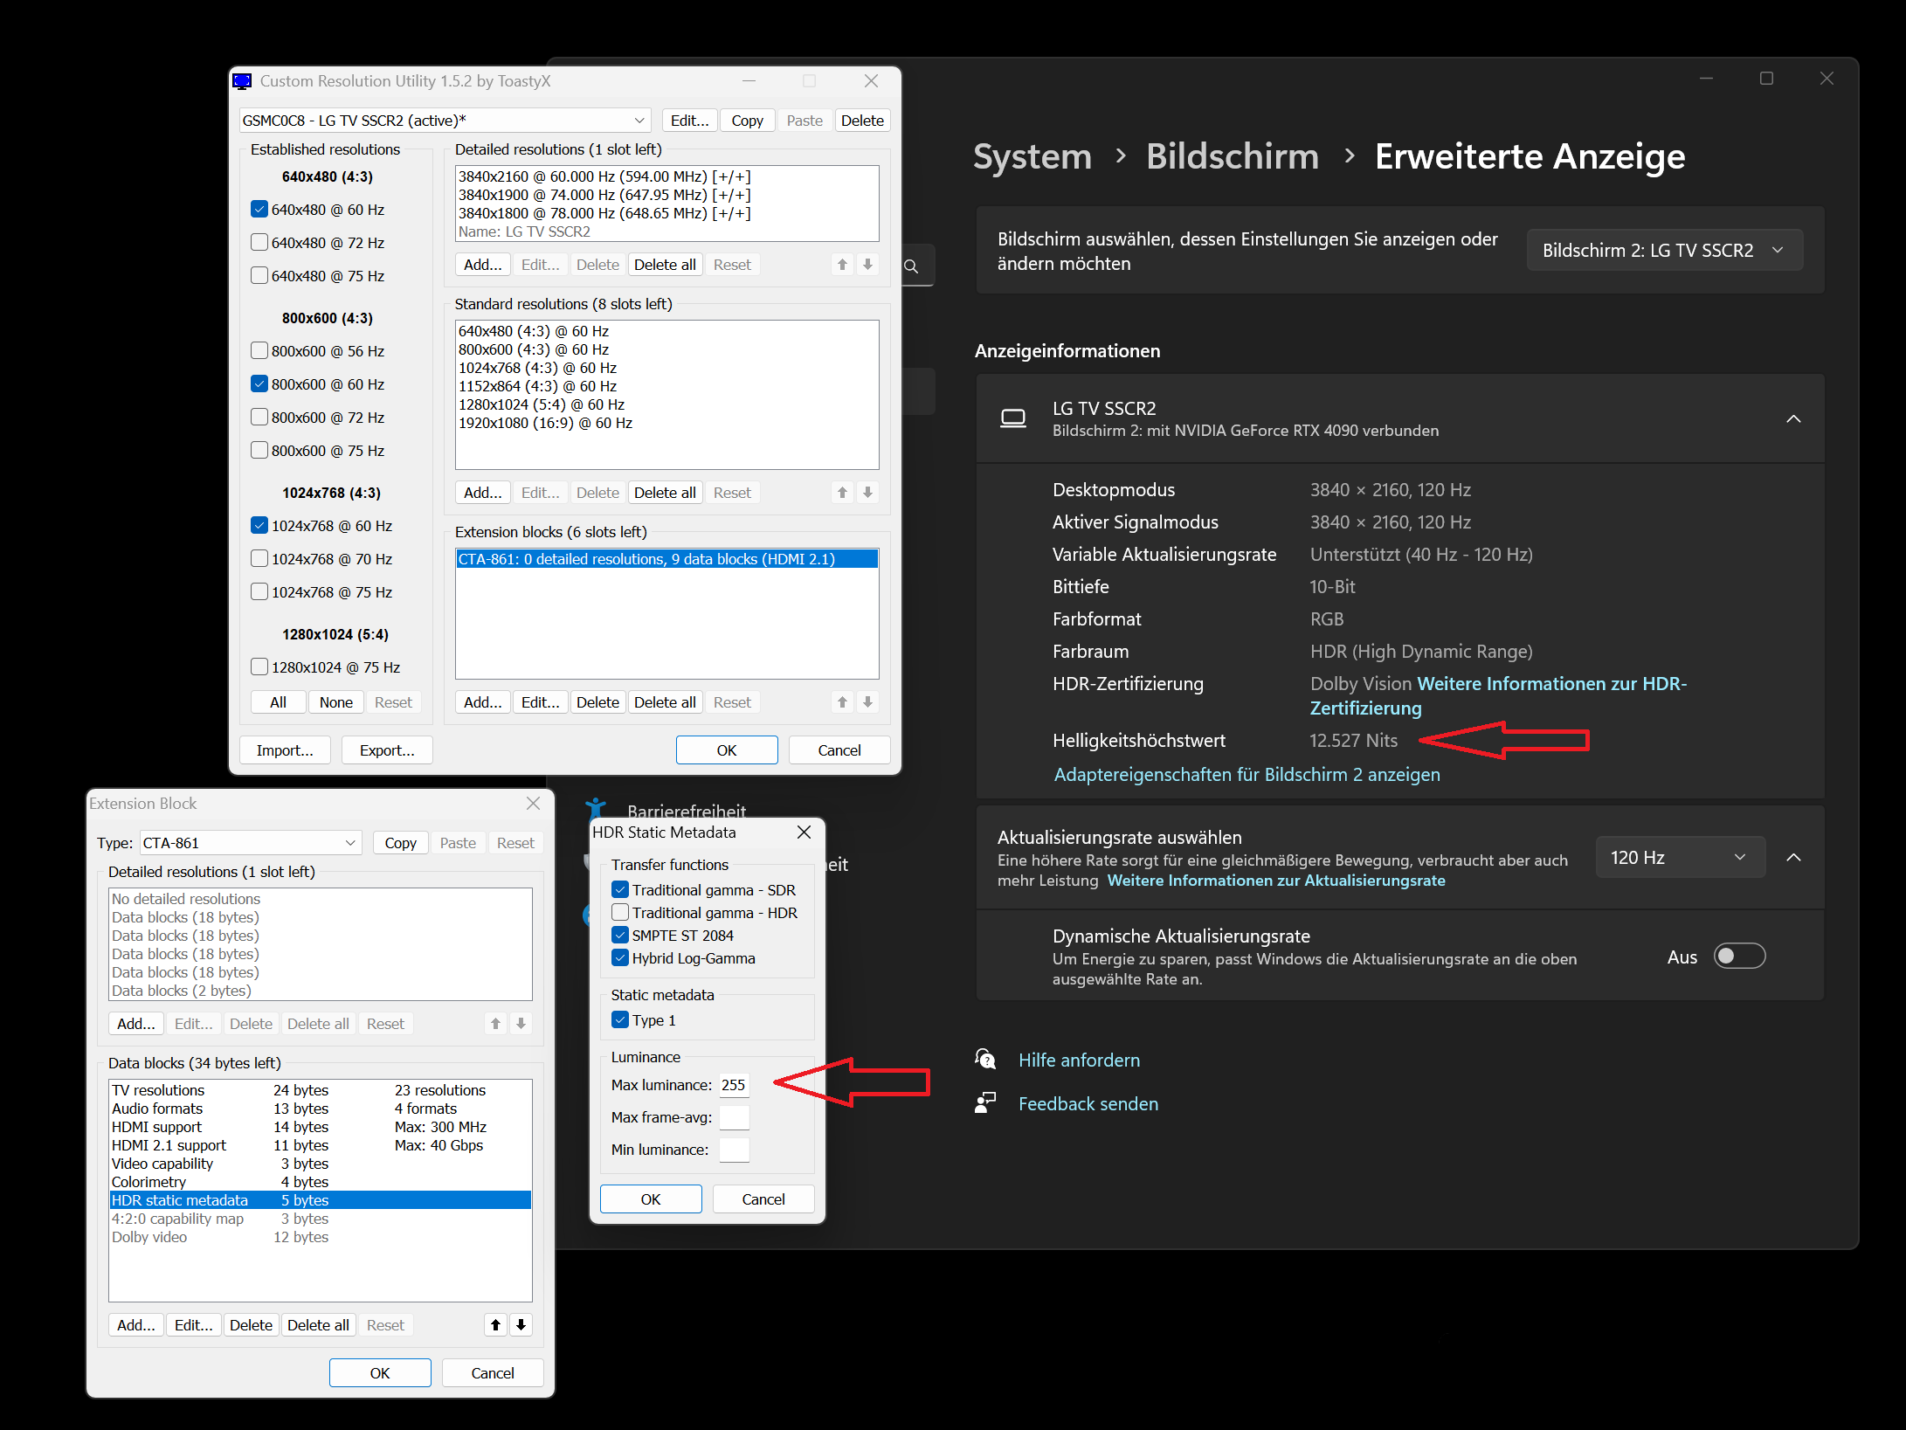The image size is (1906, 1430).
Task: Click move-down arrow in Extension Block data blocks
Action: [x=521, y=1325]
